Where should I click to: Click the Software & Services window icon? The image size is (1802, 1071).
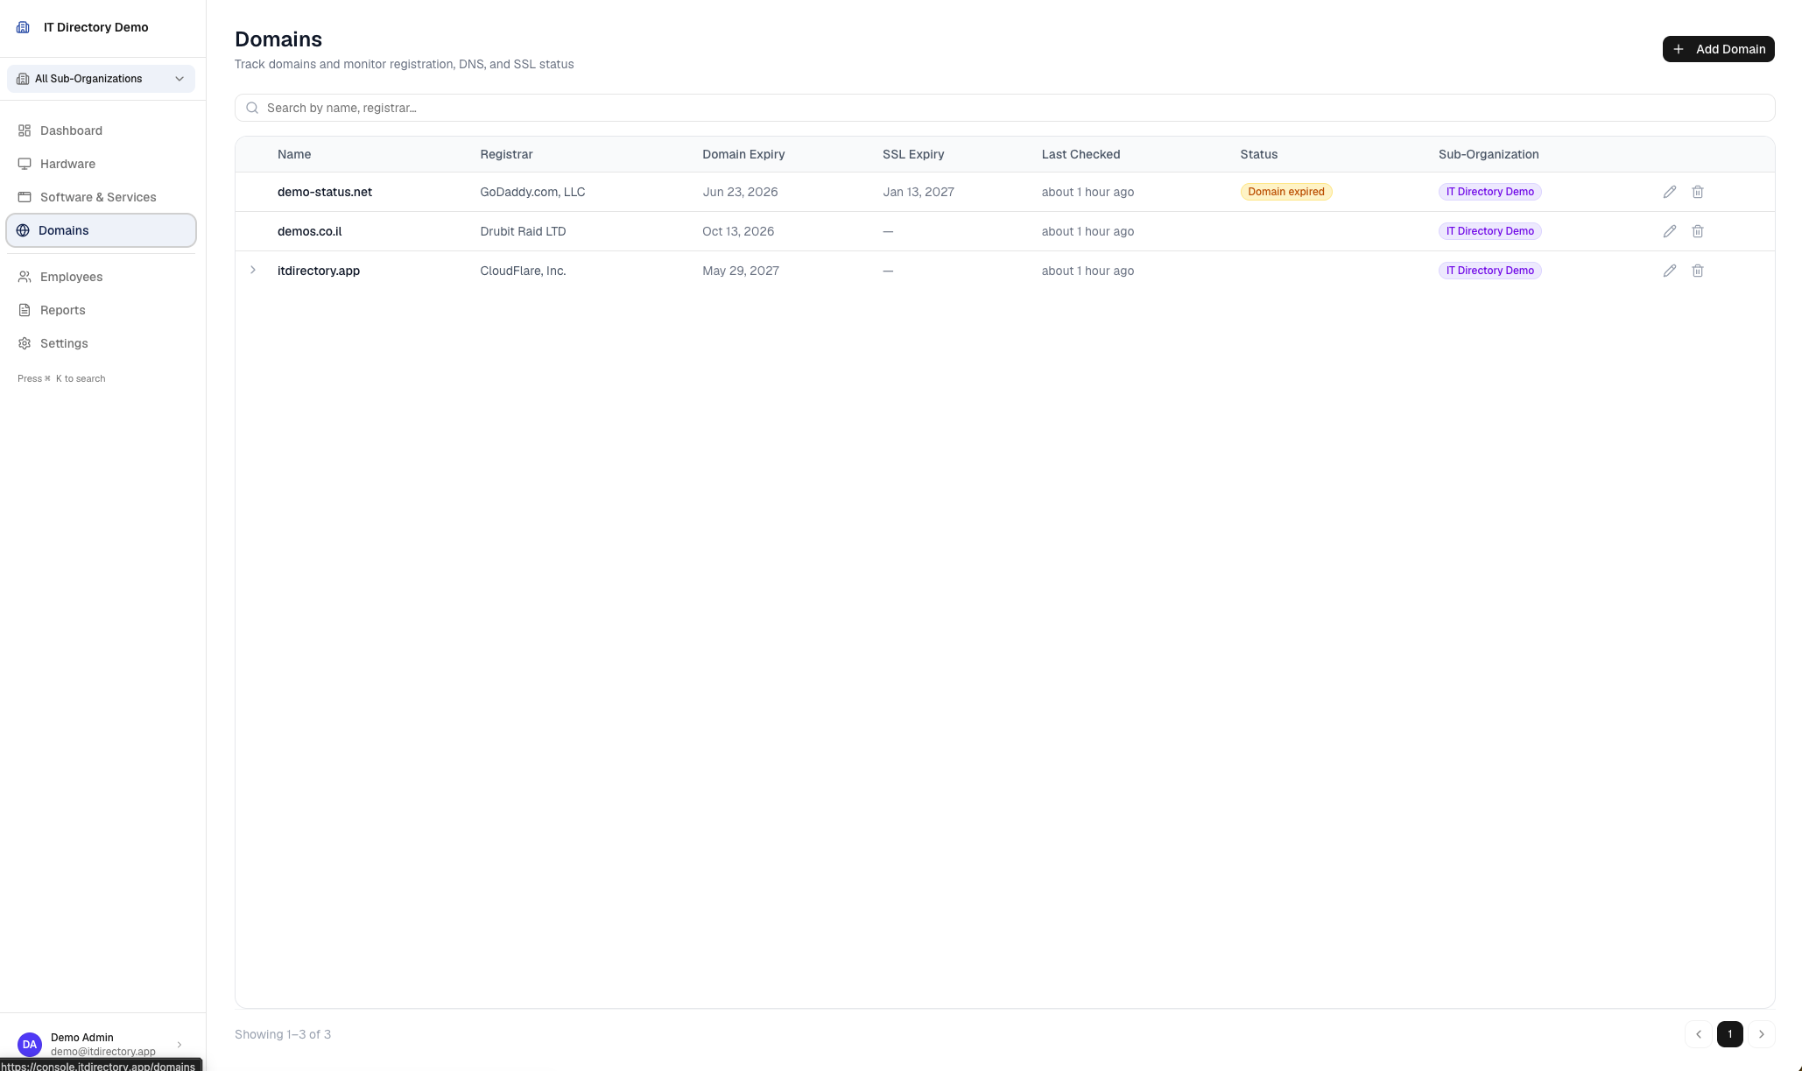point(25,197)
